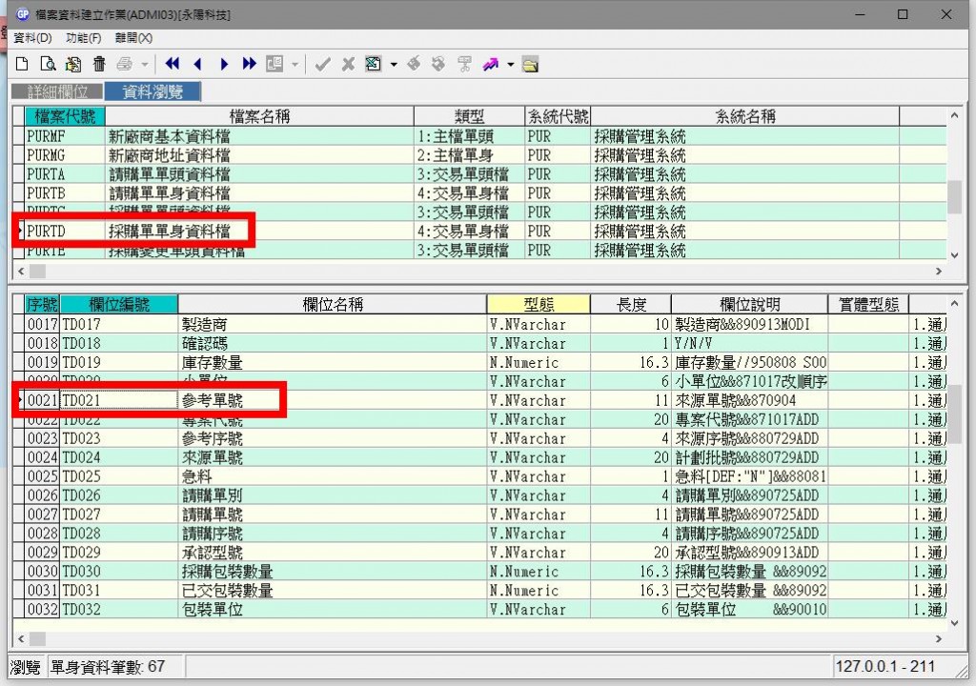Click the grayed printer icon
Image resolution: width=976 pixels, height=686 pixels.
pos(125,64)
